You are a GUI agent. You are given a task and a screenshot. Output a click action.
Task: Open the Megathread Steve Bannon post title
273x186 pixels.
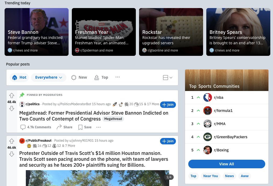(94, 116)
